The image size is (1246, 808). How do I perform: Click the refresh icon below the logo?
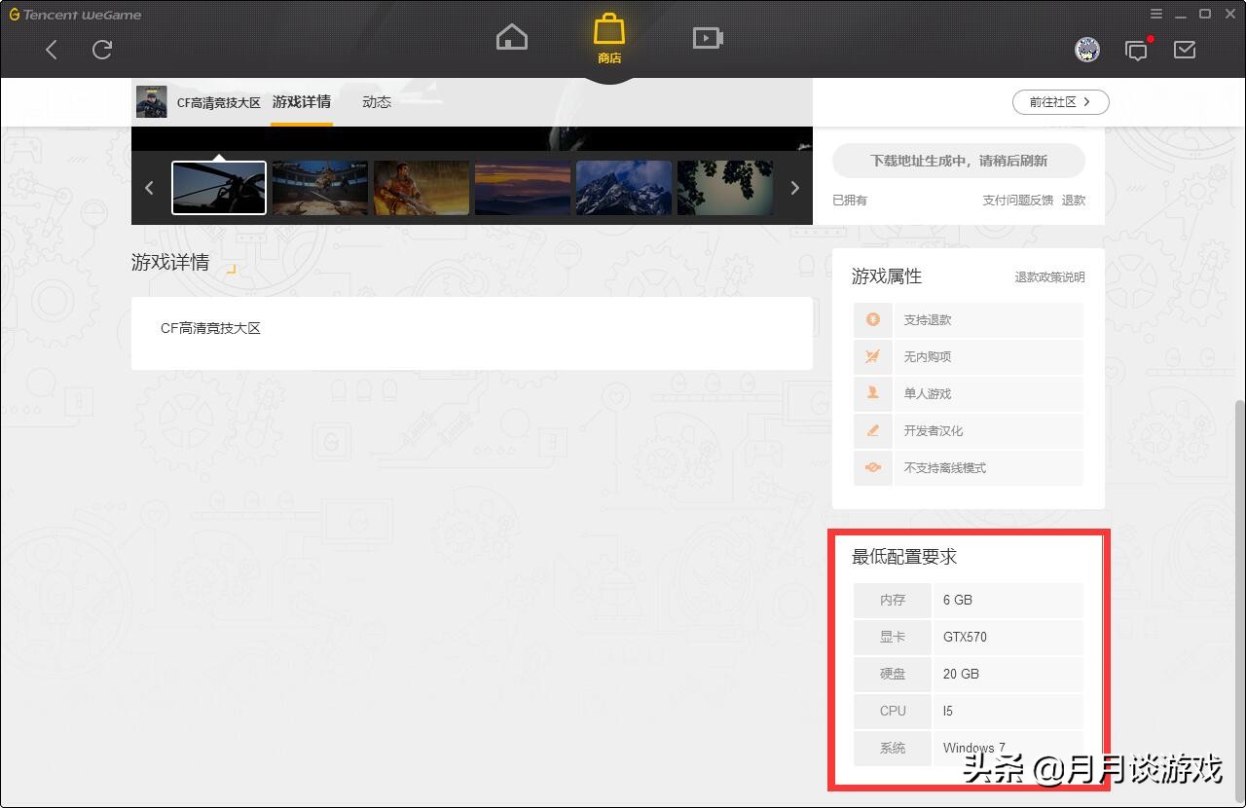coord(101,50)
